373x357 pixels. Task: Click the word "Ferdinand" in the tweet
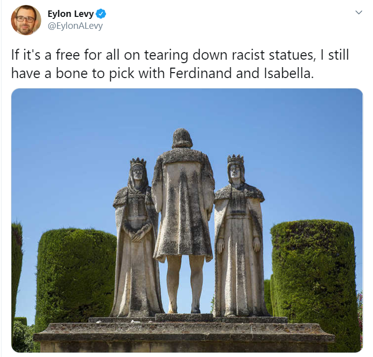pyautogui.click(x=200, y=73)
